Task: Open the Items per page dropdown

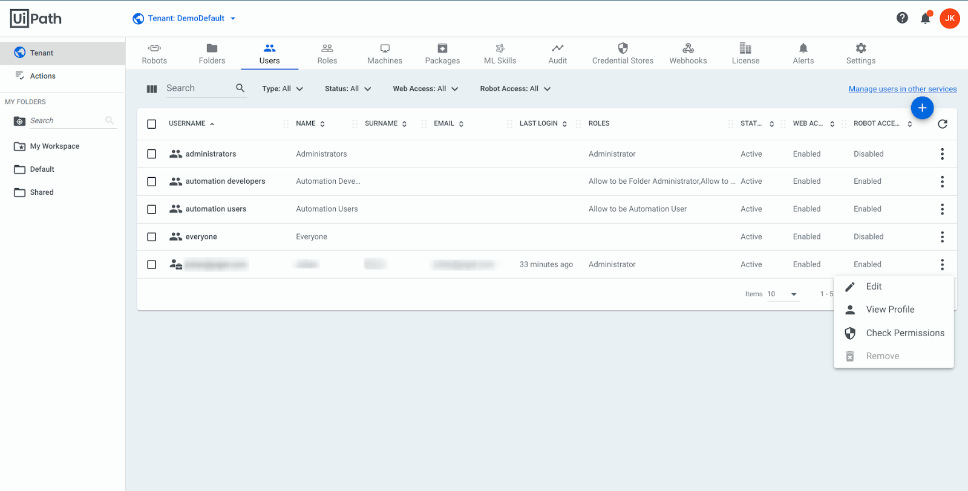Action: tap(783, 294)
